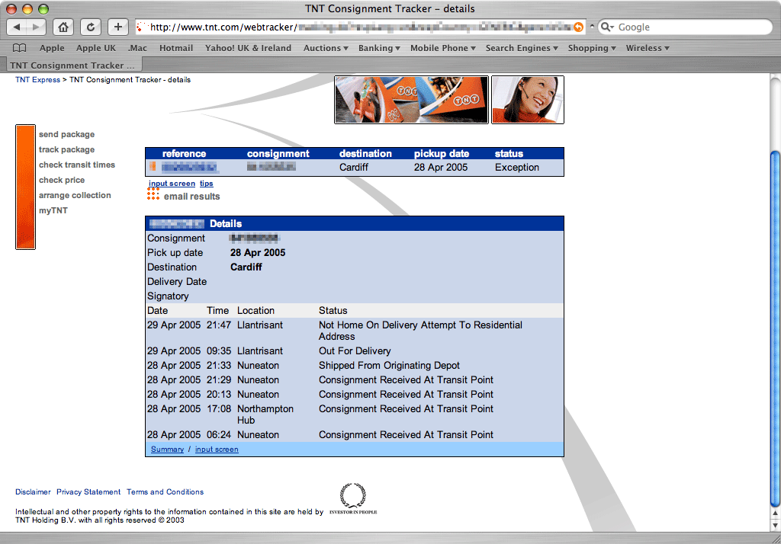Click the Cardiff destination cell in results row

click(x=354, y=167)
